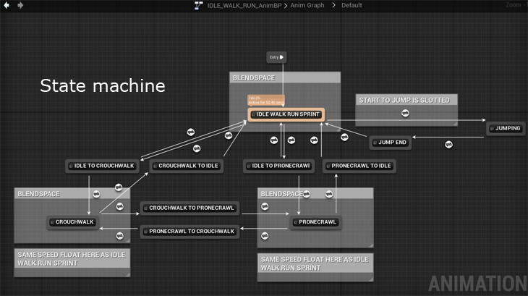Select the PRONECRAWL TO CROUCHWALK state node
This screenshot has height=296, width=528.
coord(190,232)
